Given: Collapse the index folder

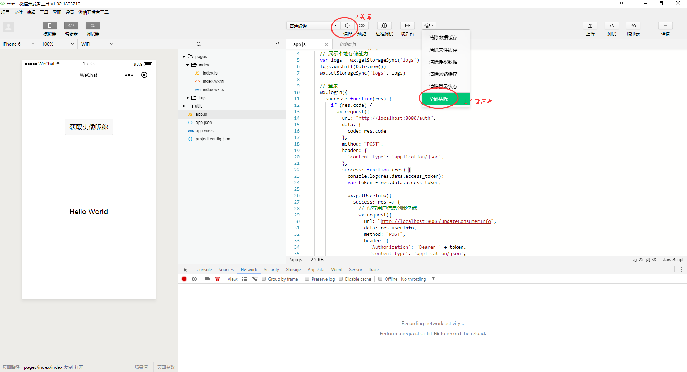Looking at the screenshot, I should (x=187, y=65).
